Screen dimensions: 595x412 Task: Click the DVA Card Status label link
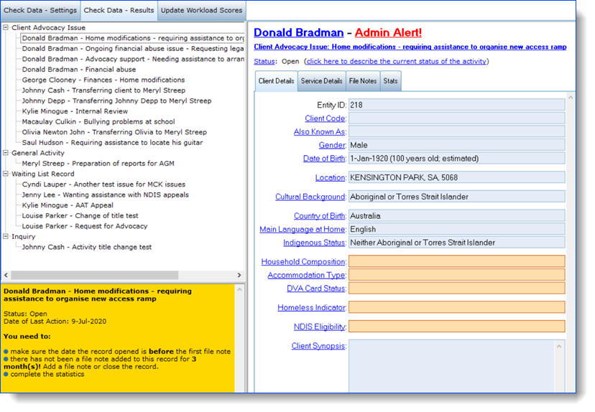pos(316,289)
